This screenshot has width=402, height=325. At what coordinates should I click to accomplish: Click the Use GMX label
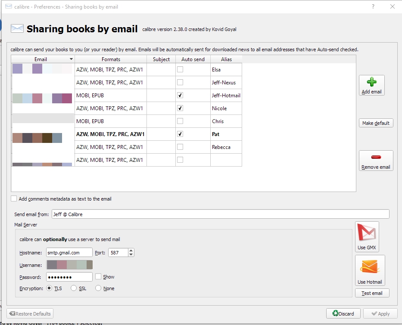(367, 248)
